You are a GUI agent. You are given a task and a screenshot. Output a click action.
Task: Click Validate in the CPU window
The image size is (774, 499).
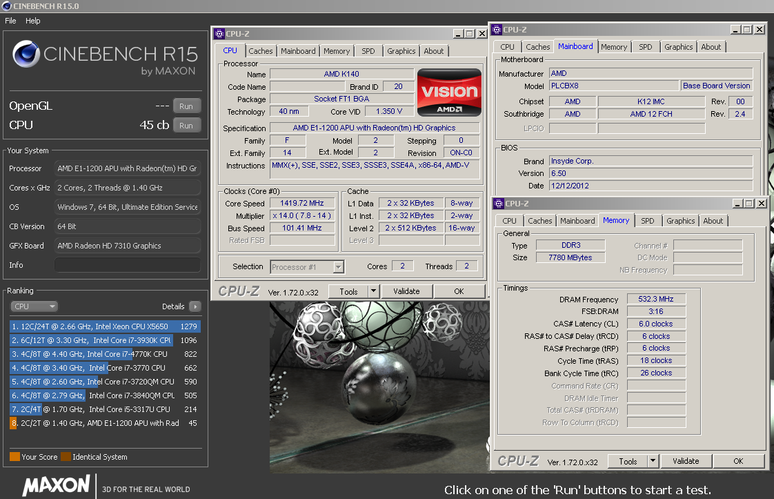pos(406,291)
